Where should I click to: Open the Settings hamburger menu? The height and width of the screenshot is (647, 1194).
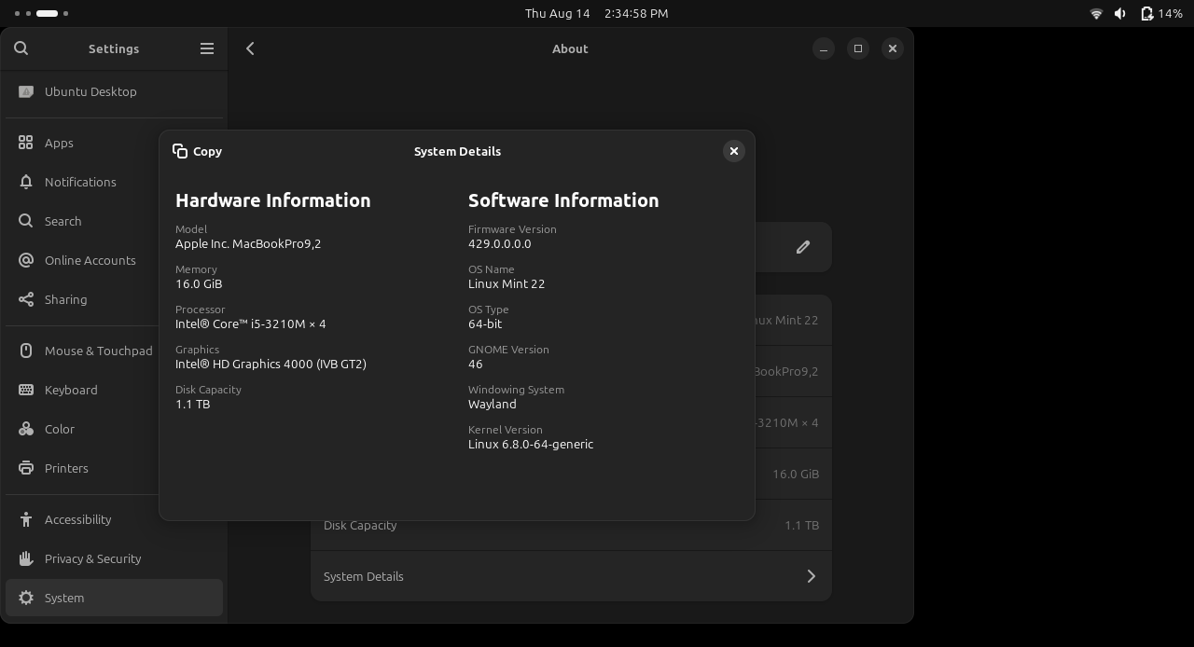[x=207, y=48]
